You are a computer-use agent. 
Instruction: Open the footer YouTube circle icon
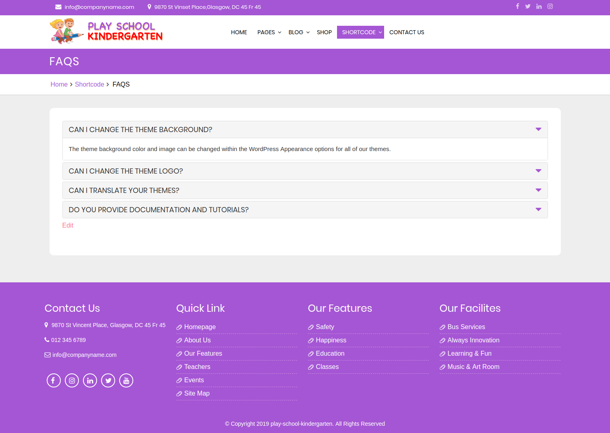tap(126, 381)
